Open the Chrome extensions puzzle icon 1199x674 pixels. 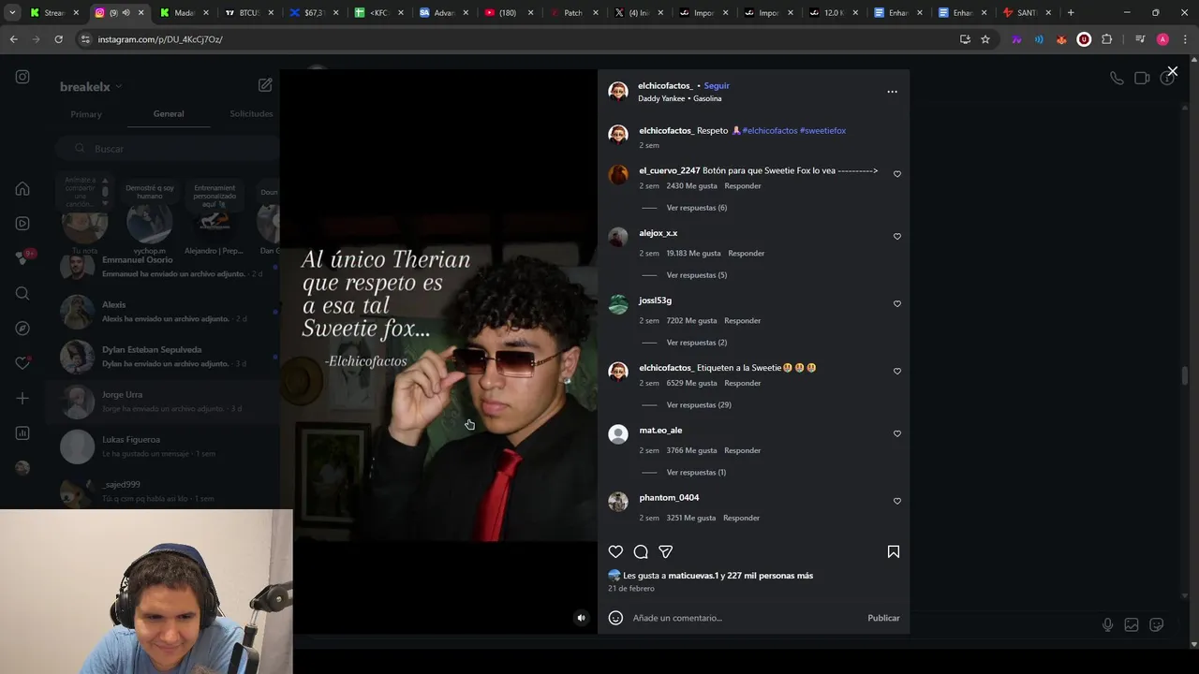tap(1107, 39)
